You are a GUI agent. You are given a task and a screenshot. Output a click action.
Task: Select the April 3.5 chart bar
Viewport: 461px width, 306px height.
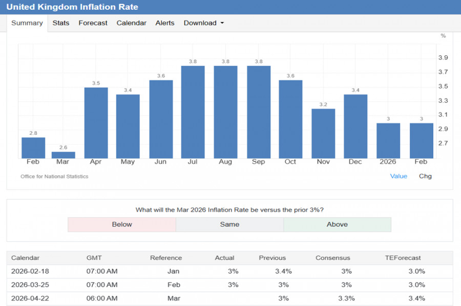click(96, 123)
